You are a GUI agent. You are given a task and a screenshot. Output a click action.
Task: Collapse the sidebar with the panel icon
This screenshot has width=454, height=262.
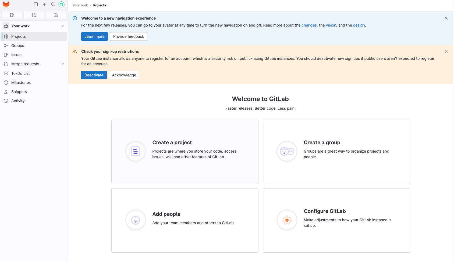[36, 4]
